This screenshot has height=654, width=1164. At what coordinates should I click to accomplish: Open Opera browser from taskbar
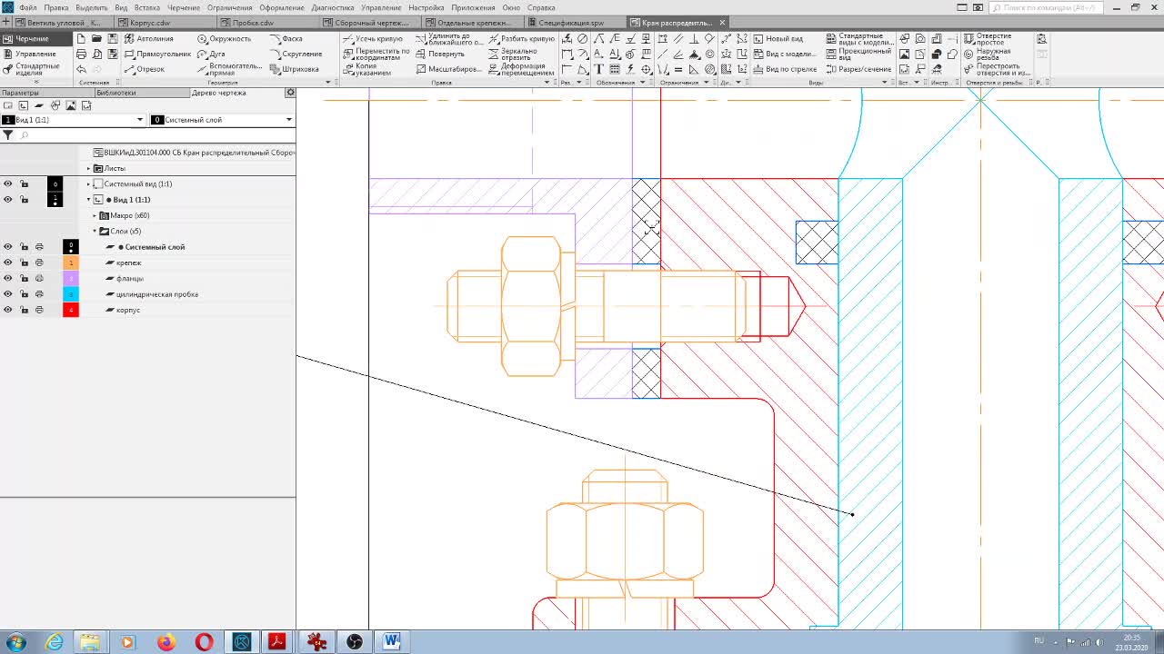click(x=203, y=642)
